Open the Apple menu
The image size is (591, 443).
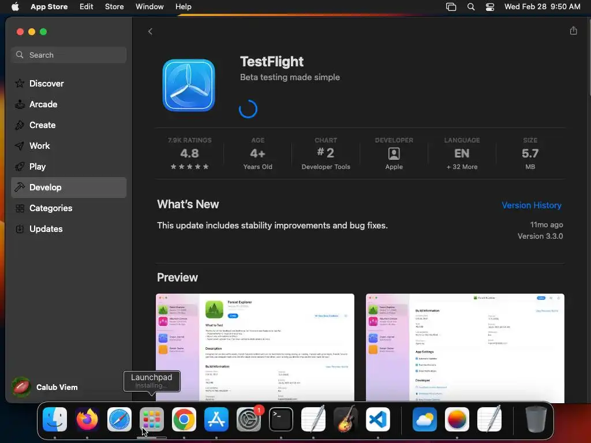15,6
